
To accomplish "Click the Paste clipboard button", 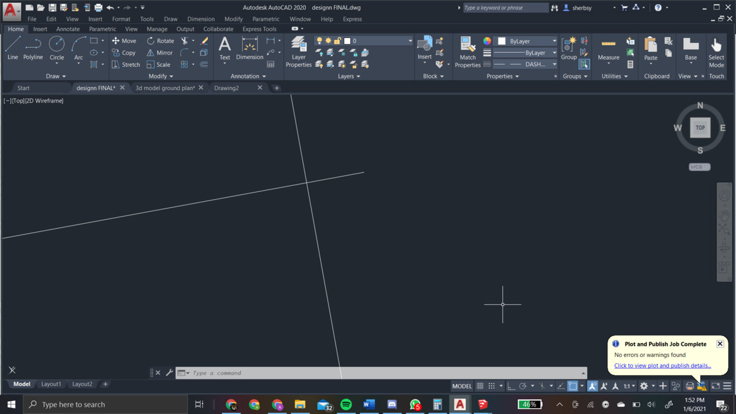I will [651, 49].
